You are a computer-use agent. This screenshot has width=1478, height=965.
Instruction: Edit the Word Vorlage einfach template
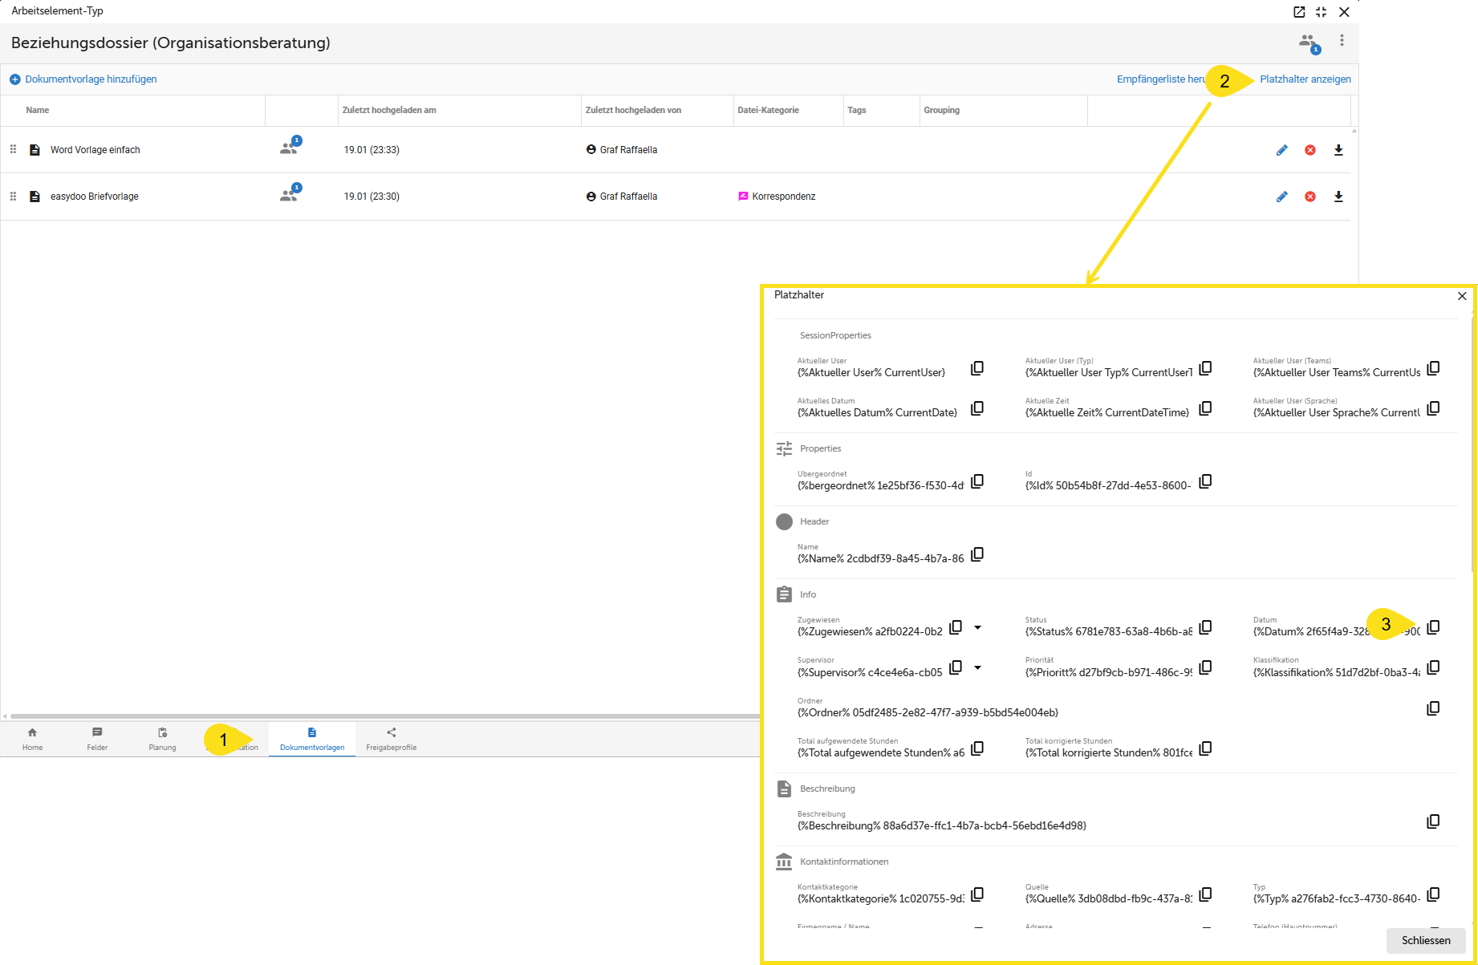(1281, 150)
